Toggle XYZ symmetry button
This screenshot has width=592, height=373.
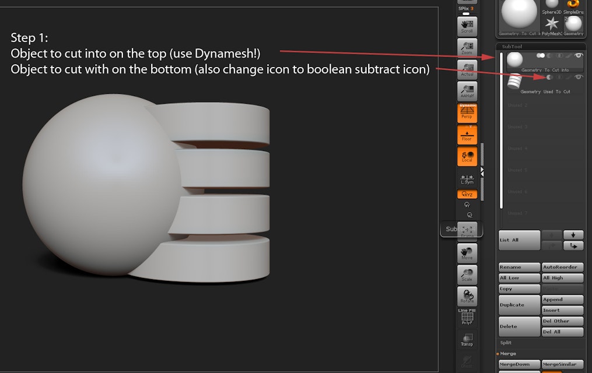click(x=467, y=195)
